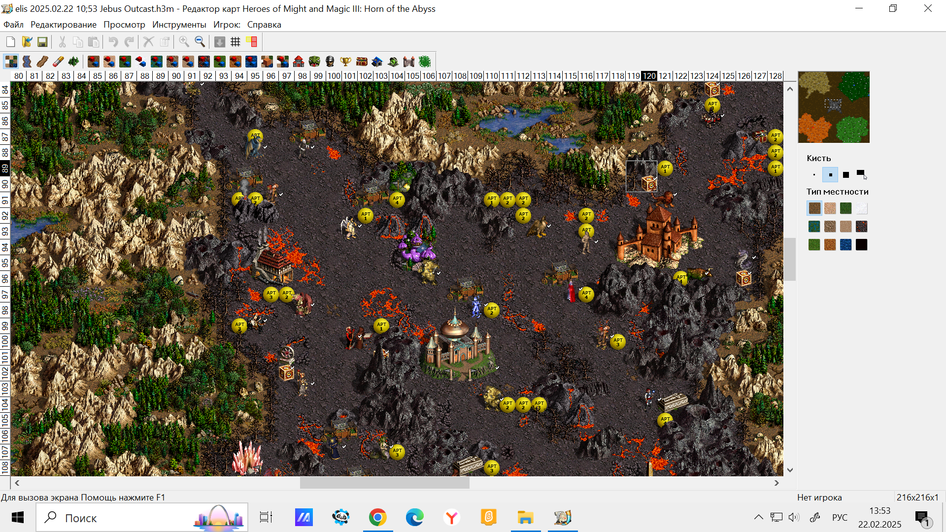946x532 pixels.
Task: Select the road placement tool
Action: click(x=42, y=62)
